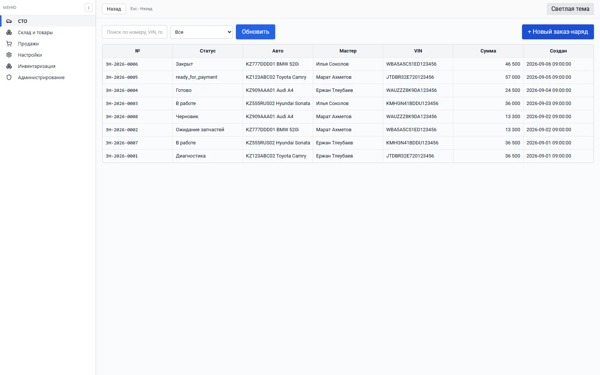Click the Диагностика status cell
Screen dimensions: 600x375
pos(208,156)
